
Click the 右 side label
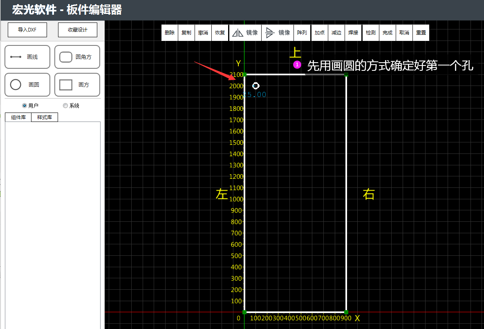tap(369, 194)
